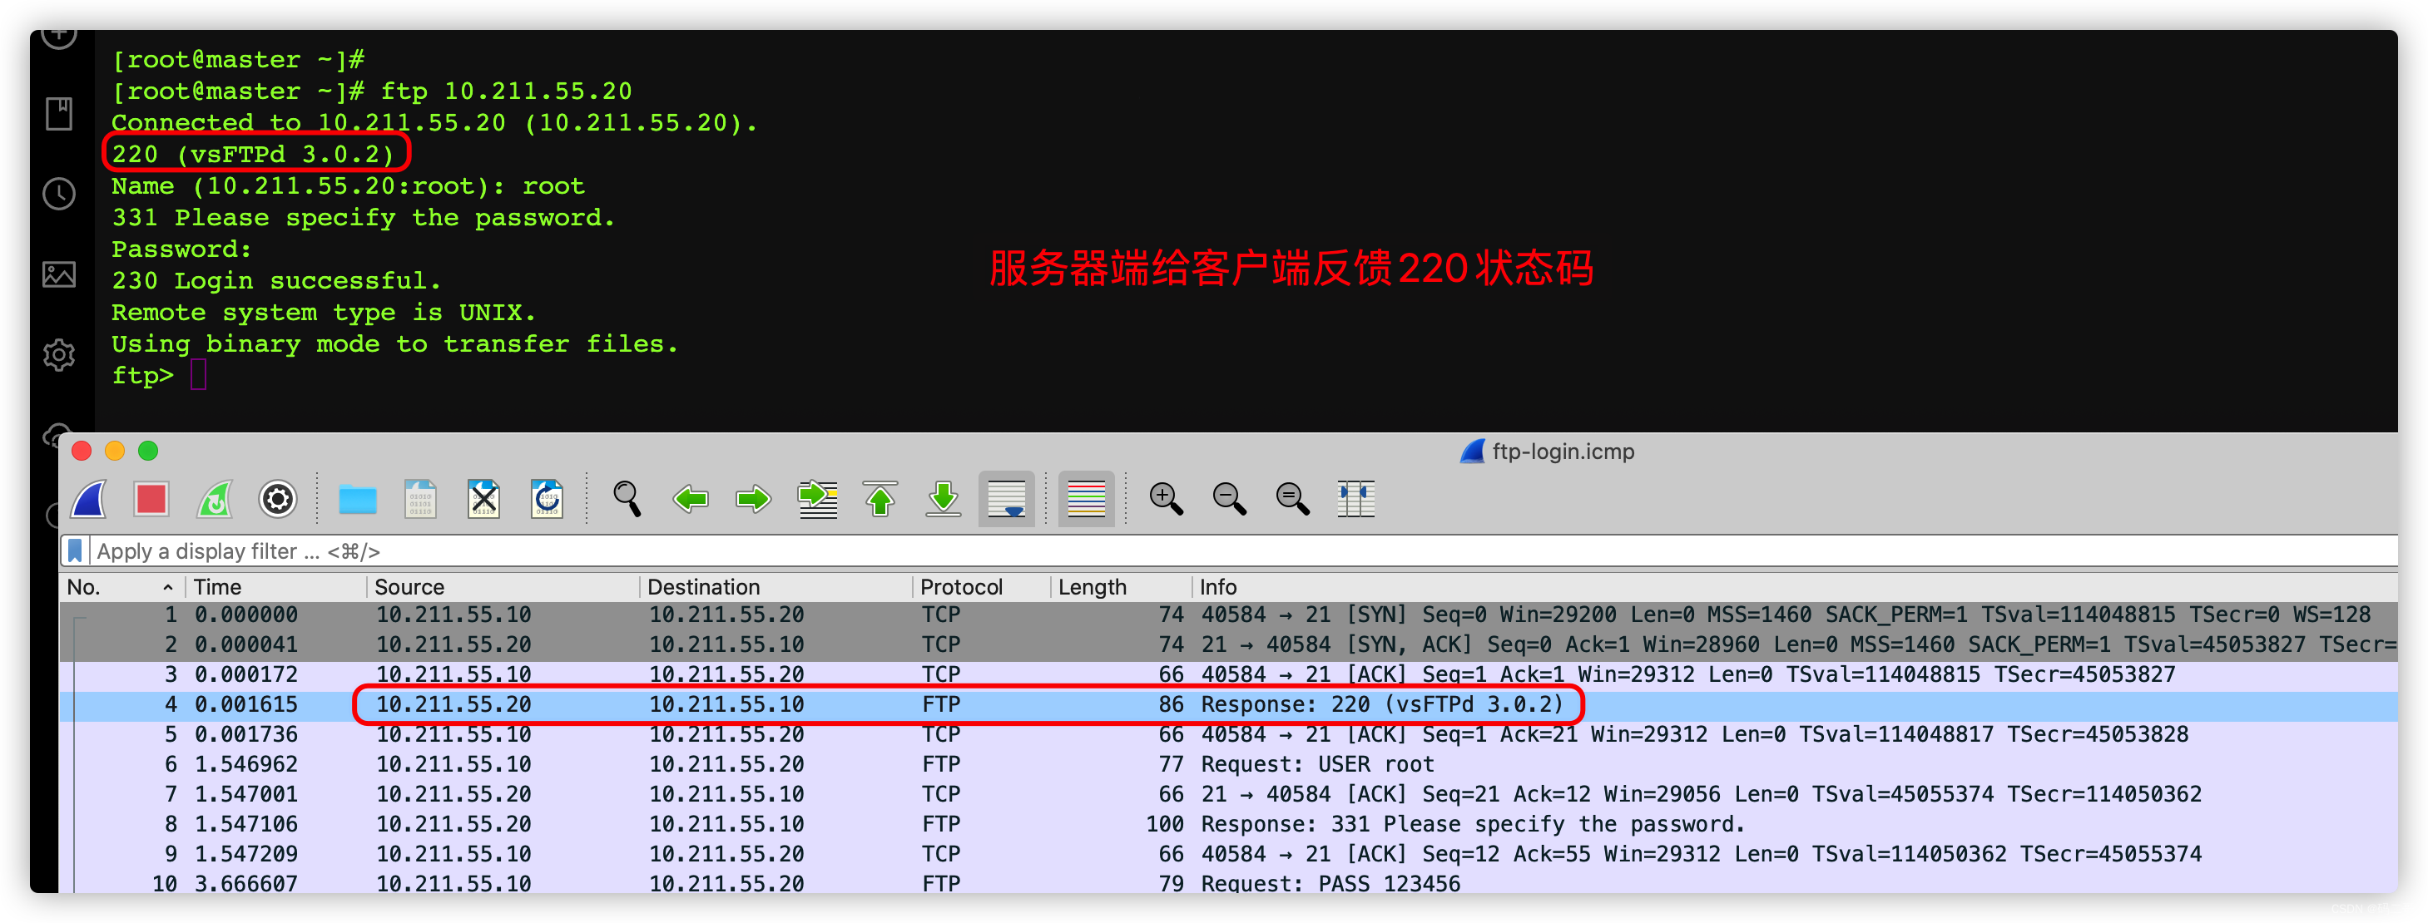The height and width of the screenshot is (923, 2428).
Task: Click the clock history icon in terminal sidebar
Action: (59, 194)
